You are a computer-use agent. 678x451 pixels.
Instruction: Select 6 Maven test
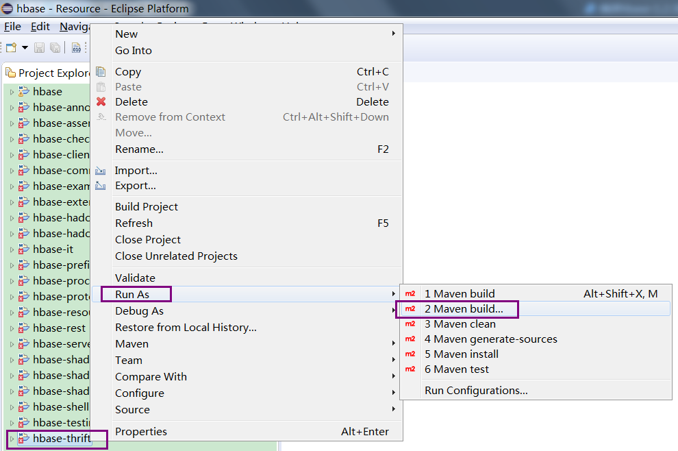click(x=536, y=369)
